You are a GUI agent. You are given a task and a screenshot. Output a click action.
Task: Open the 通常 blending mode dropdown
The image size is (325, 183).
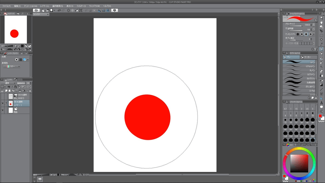9,83
